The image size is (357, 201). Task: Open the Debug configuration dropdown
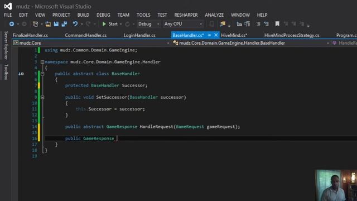pyautogui.click(x=149, y=24)
